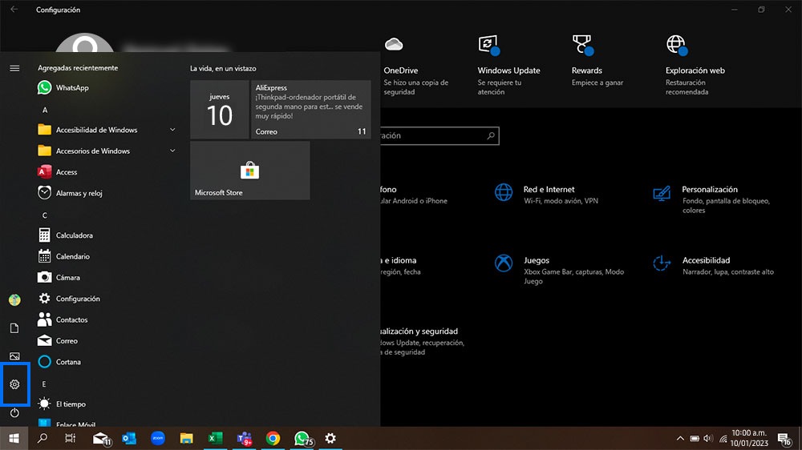Open Google Chrome from the taskbar

tap(273, 438)
